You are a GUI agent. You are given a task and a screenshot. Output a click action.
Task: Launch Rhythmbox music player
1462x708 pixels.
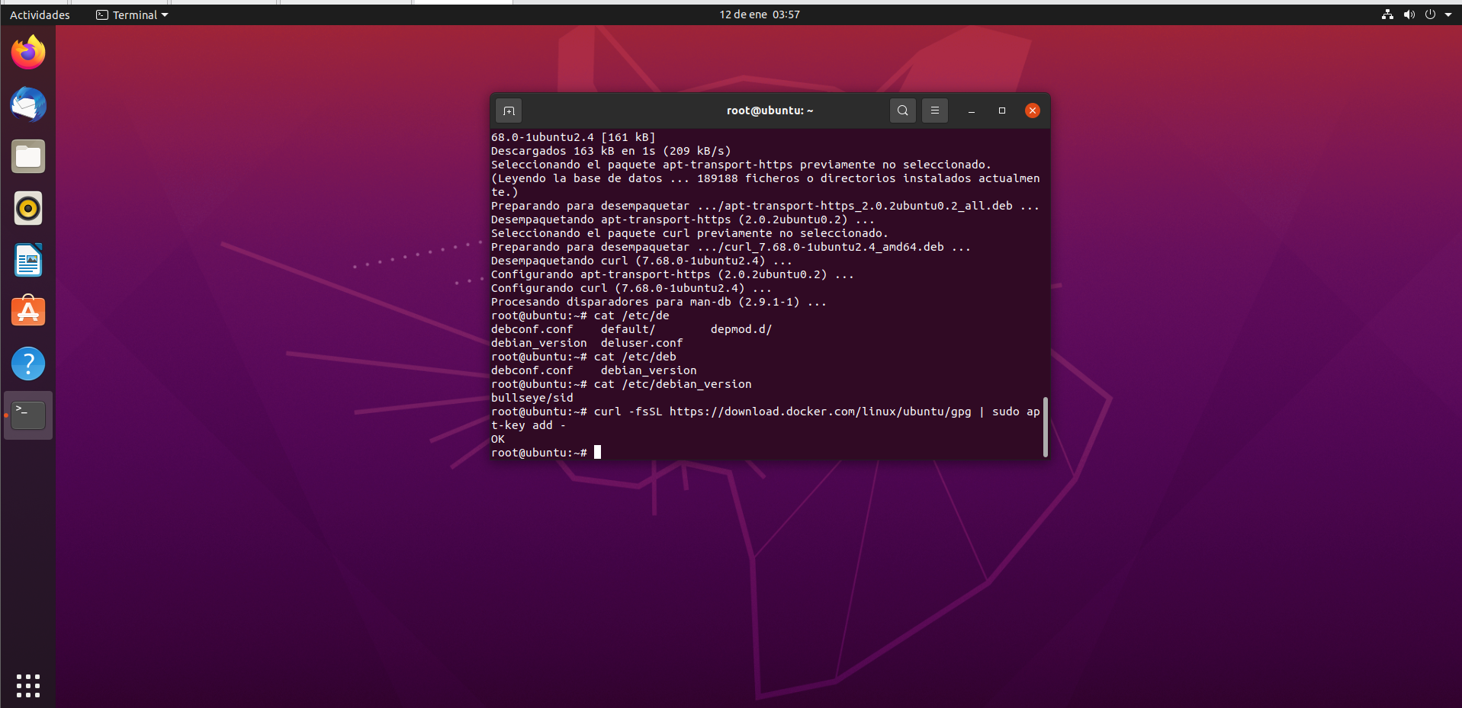[27, 208]
